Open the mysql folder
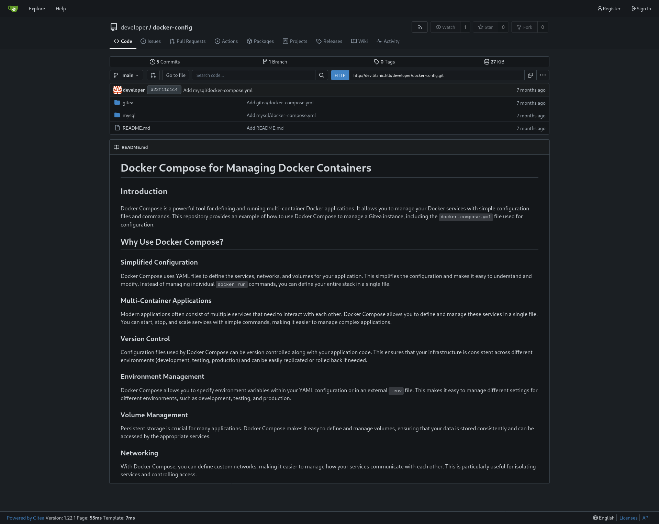This screenshot has width=659, height=524. tap(129, 115)
